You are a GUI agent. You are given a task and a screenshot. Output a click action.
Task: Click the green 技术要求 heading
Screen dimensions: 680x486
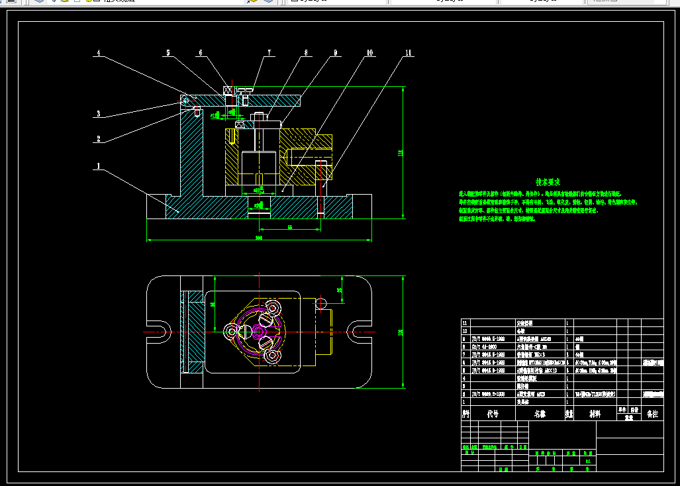pyautogui.click(x=548, y=182)
